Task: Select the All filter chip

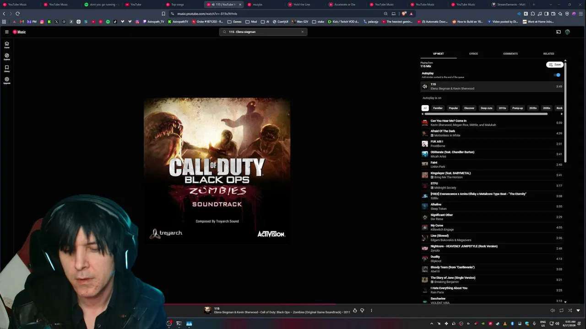Action: click(x=425, y=108)
